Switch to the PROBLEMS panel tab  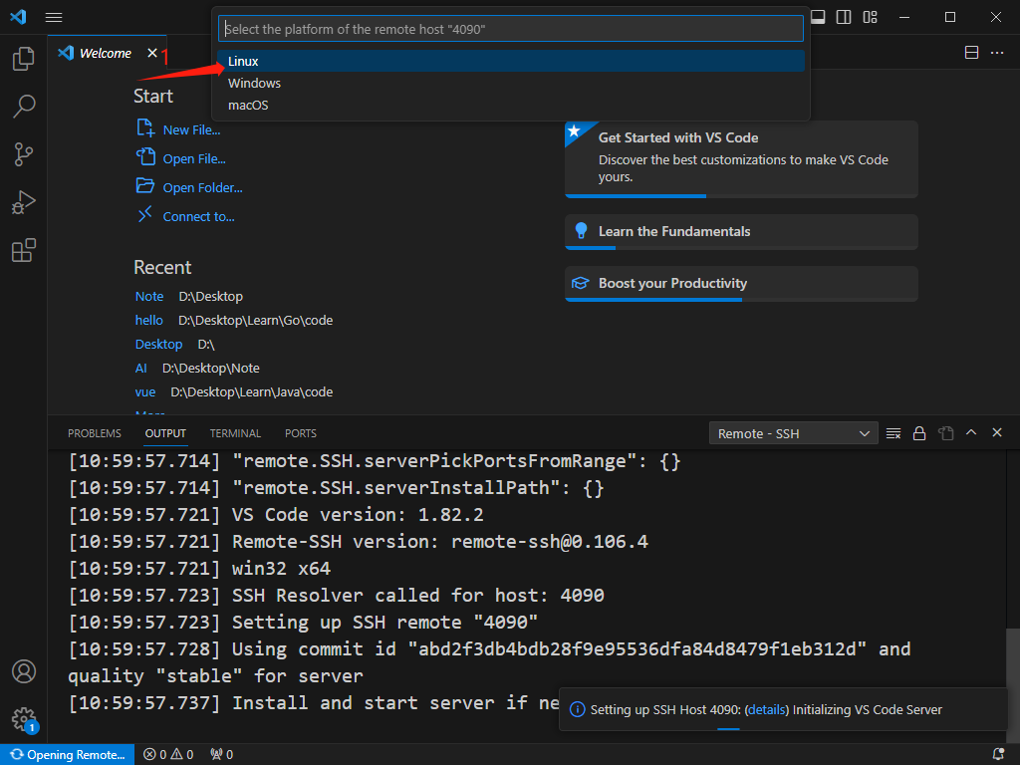pyautogui.click(x=95, y=433)
